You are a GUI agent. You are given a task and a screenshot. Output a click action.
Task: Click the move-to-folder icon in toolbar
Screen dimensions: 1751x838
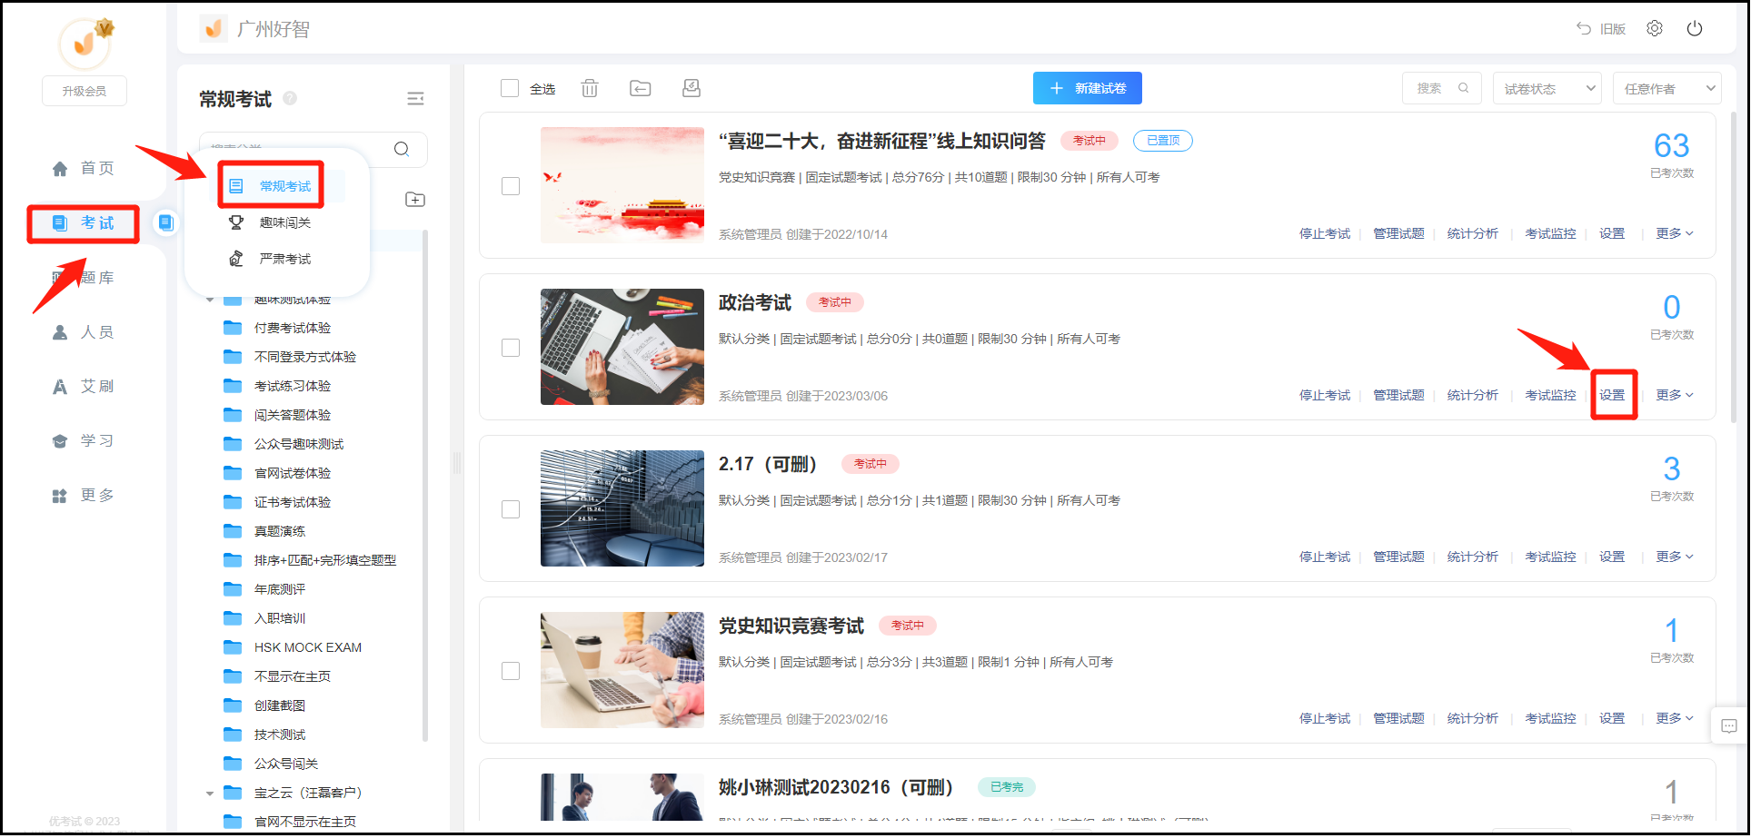pos(641,88)
